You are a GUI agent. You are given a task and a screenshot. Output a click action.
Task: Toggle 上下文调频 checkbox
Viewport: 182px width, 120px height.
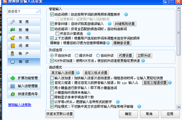click(x=52, y=38)
